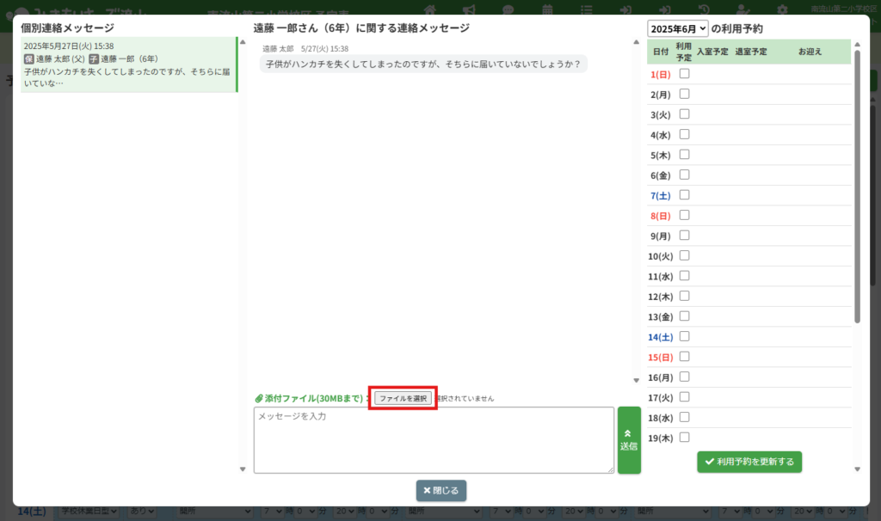The height and width of the screenshot is (521, 881).
Task: Click the 利用予約を更新する button
Action: click(x=749, y=462)
